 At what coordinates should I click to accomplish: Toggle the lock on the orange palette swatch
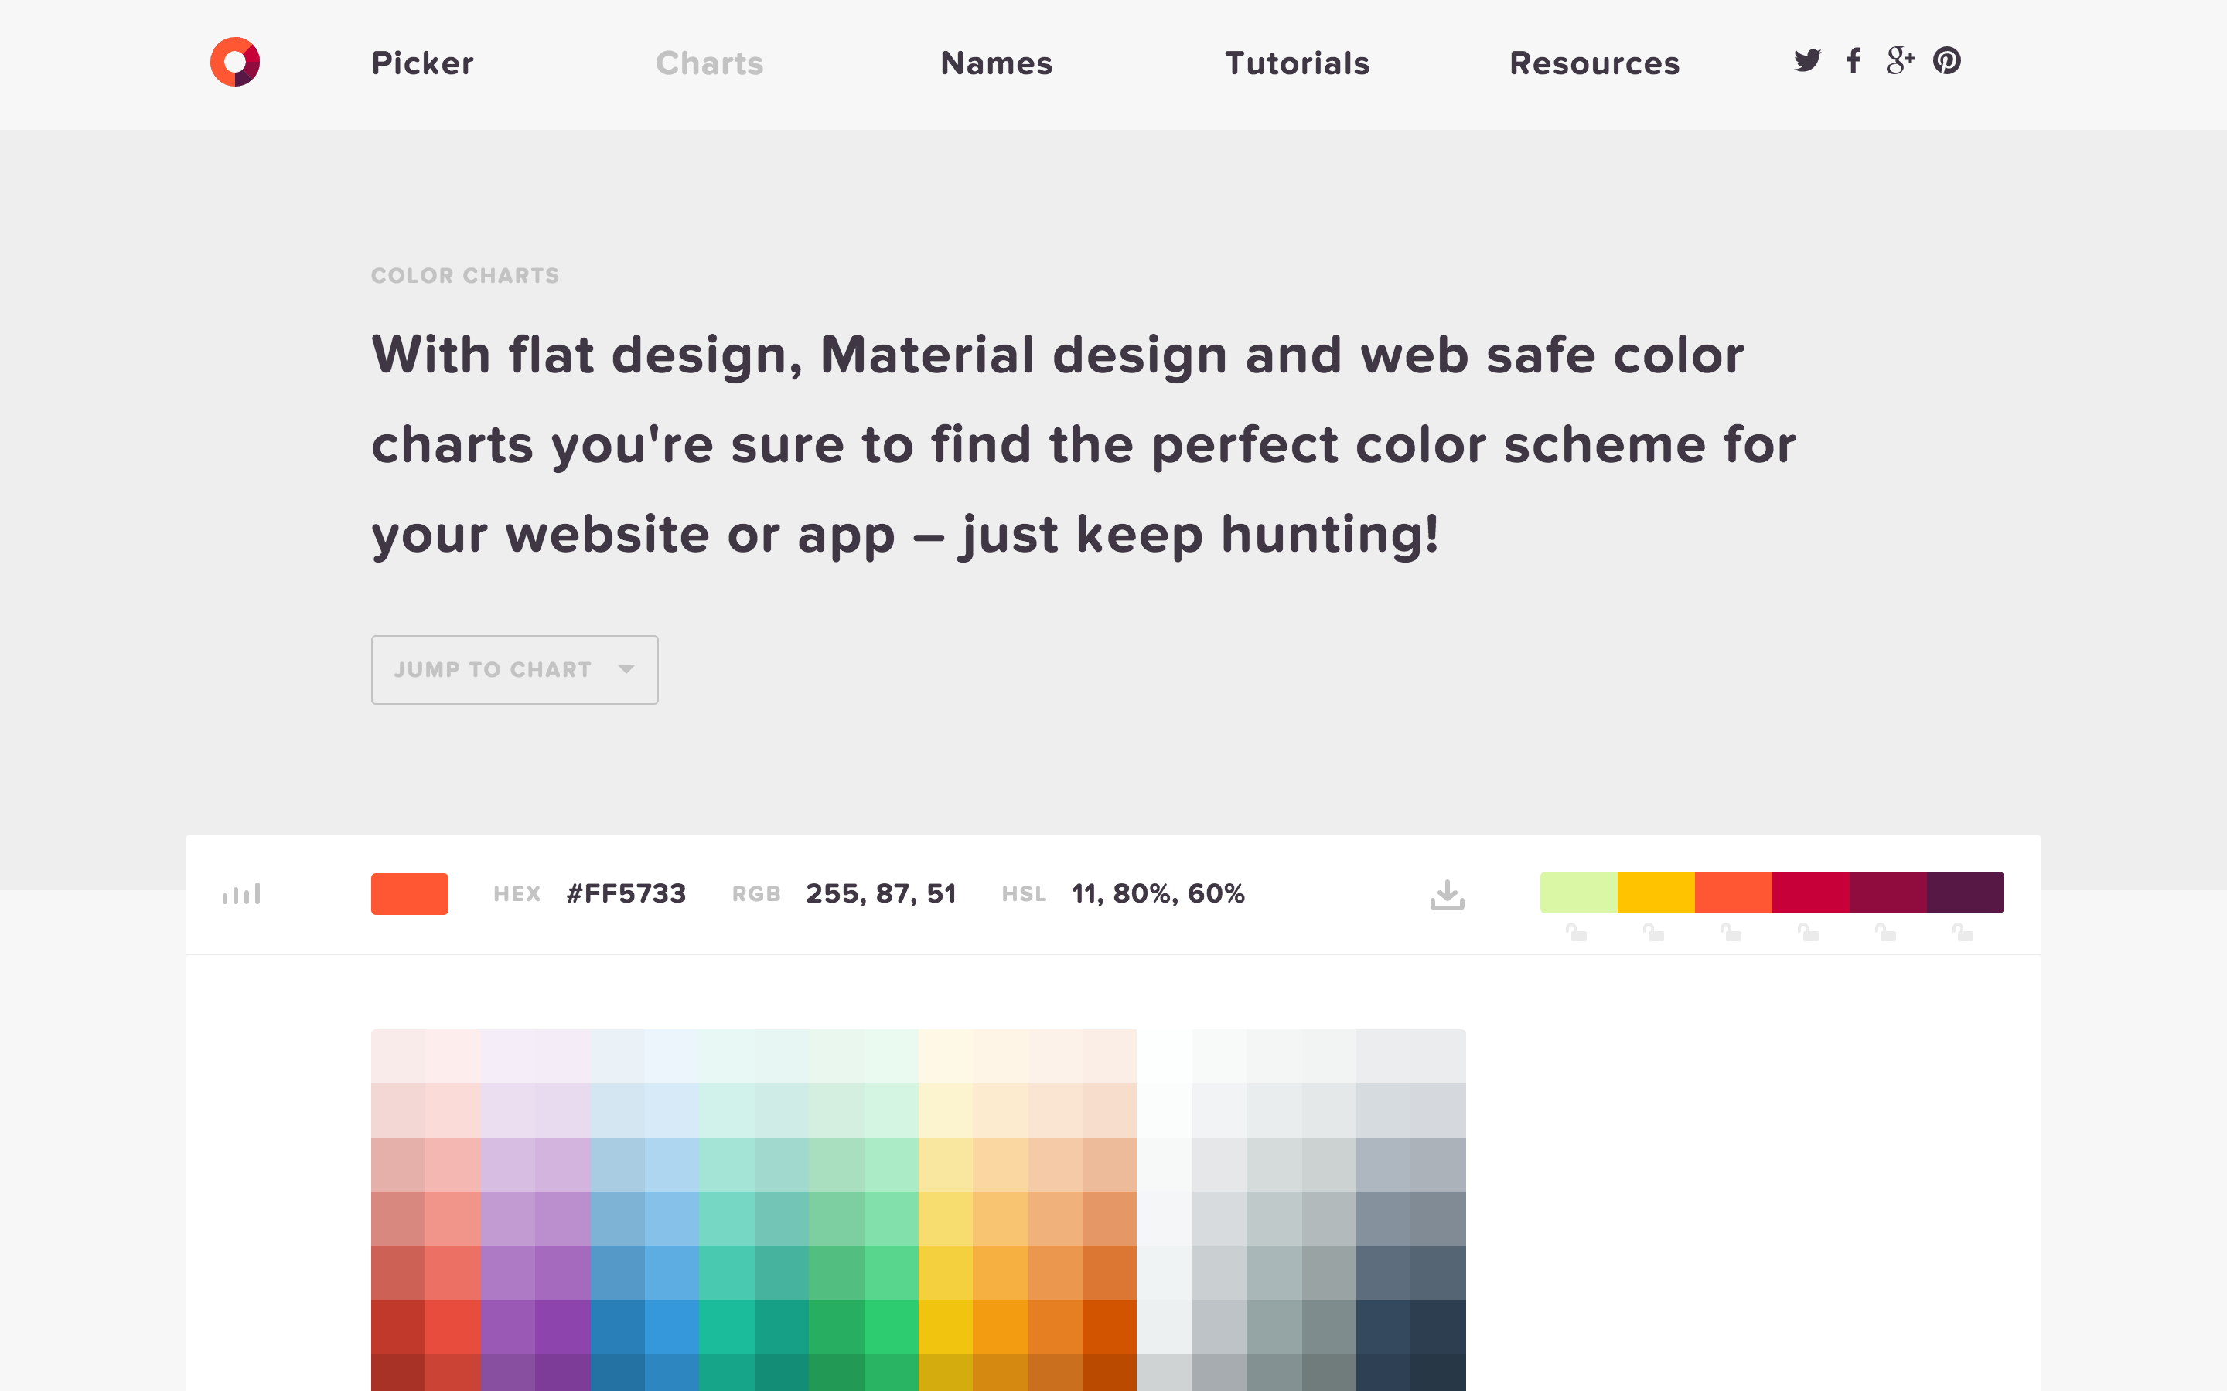[x=1733, y=932]
